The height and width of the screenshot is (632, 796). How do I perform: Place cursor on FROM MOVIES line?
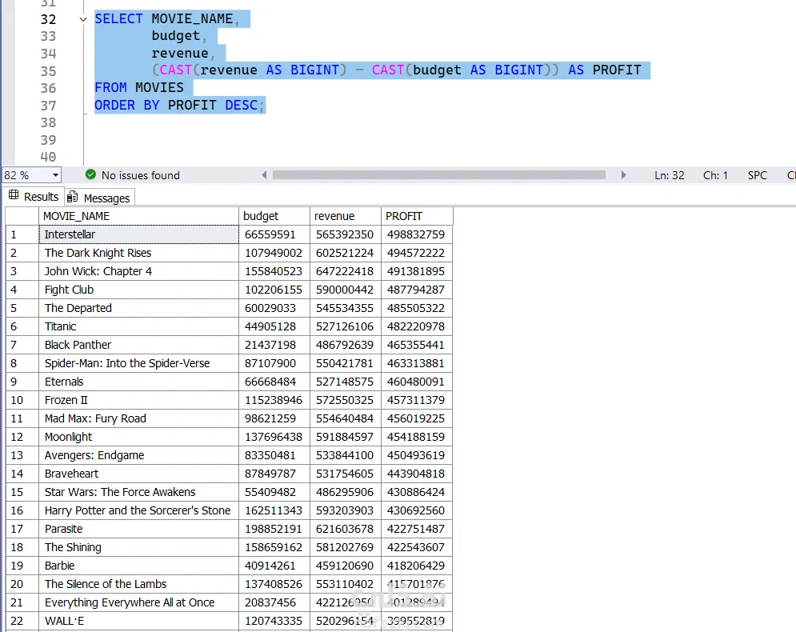(x=138, y=87)
